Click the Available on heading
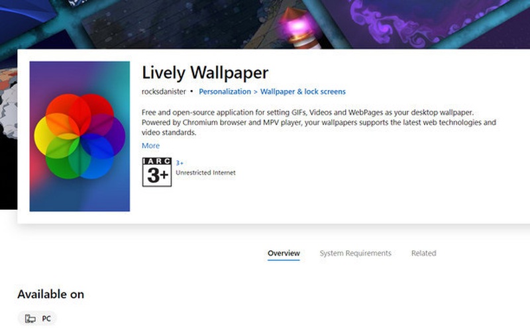Viewport: 530px width, 331px height. pos(51,294)
